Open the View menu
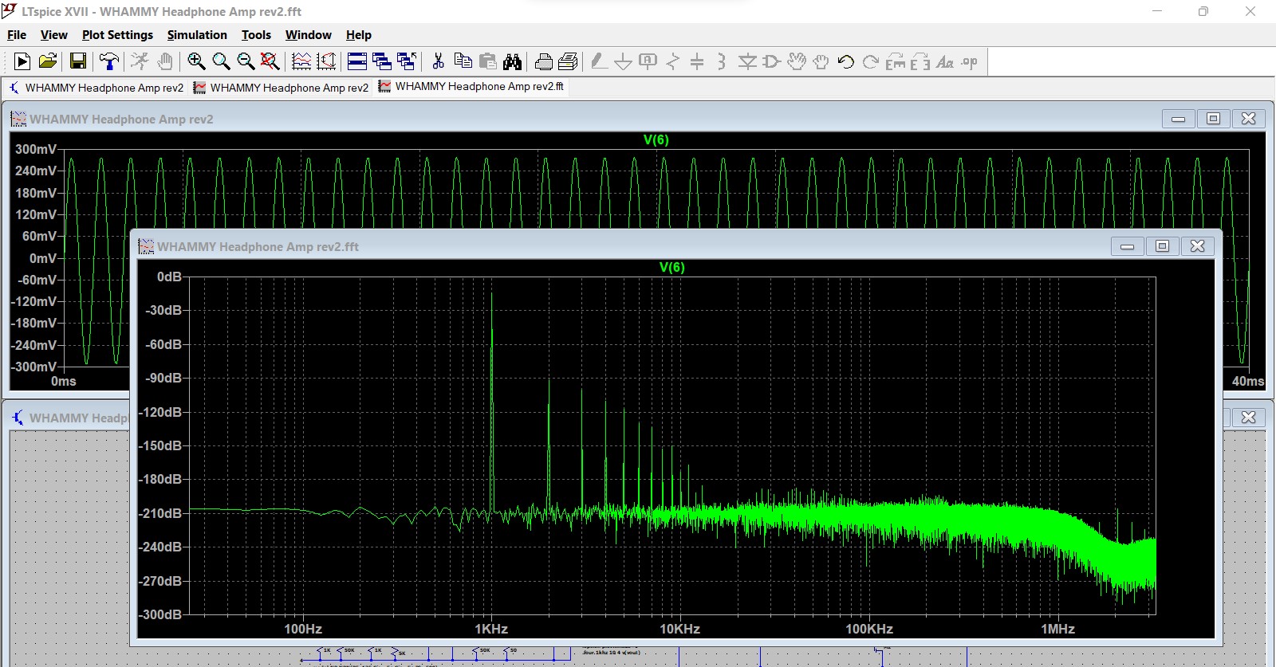 [x=54, y=35]
